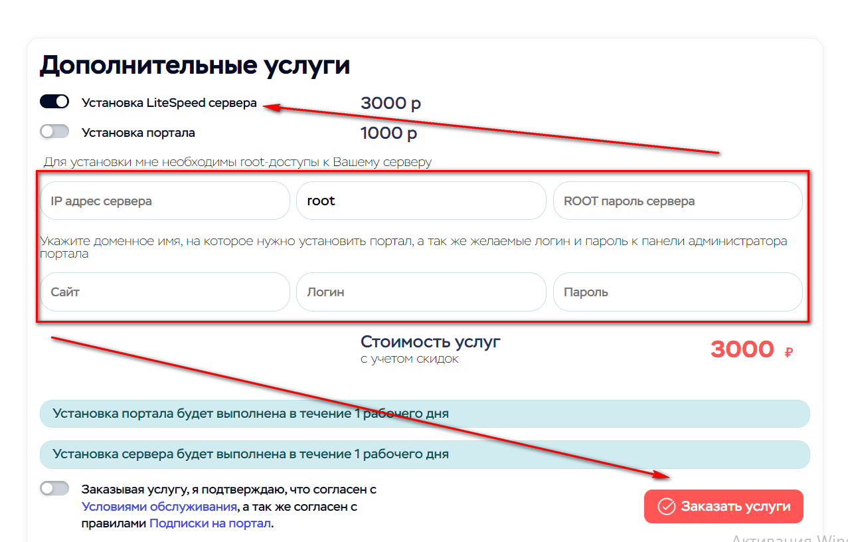
Task: Focus the 'root' username field
Action: (x=421, y=201)
